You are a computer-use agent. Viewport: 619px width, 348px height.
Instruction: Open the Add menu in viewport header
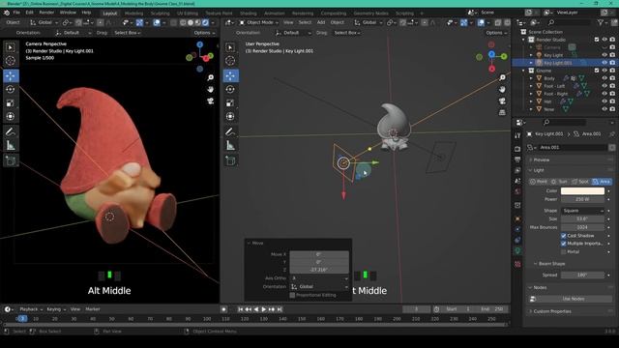(x=321, y=22)
